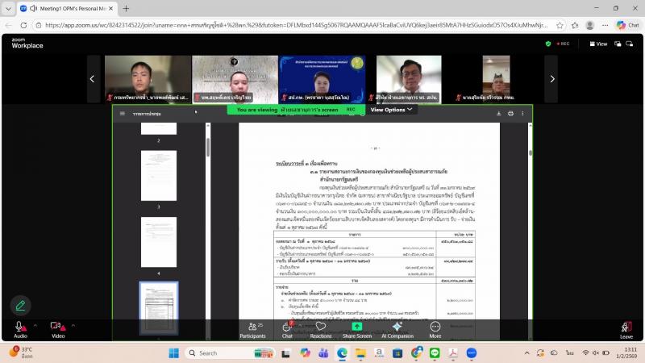Bookmark this page with the star icon
This screenshot has width=645, height=363.
[560, 25]
